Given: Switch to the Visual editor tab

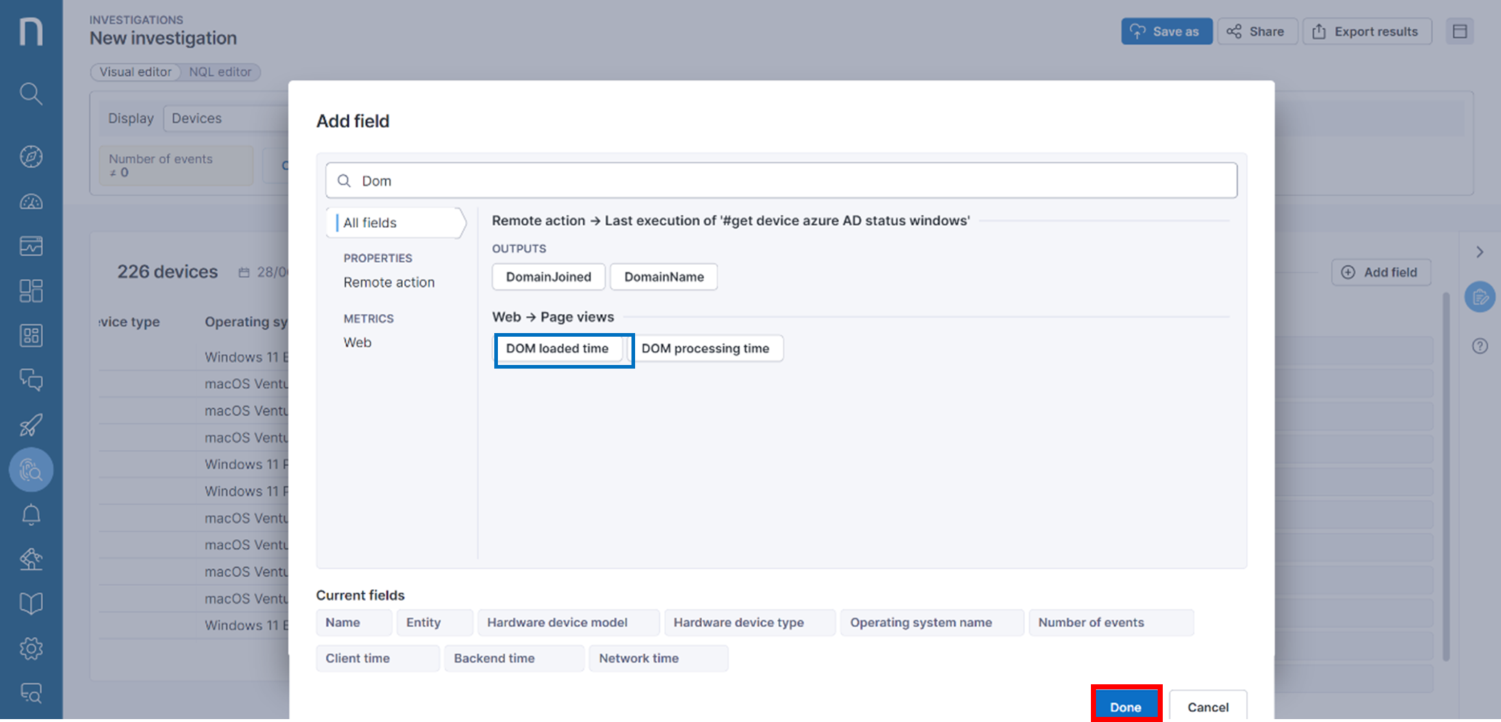Looking at the screenshot, I should 136,72.
